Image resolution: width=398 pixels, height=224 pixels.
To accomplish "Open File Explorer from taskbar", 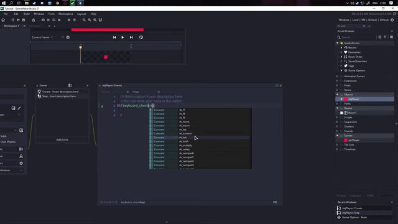I will tap(27, 3).
